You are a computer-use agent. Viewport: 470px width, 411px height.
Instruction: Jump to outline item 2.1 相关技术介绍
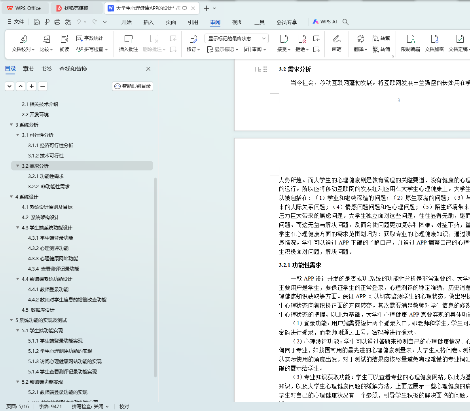(40, 104)
